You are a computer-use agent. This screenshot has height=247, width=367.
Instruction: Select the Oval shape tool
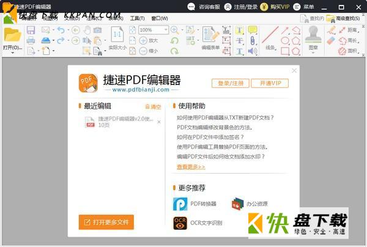click(x=285, y=40)
